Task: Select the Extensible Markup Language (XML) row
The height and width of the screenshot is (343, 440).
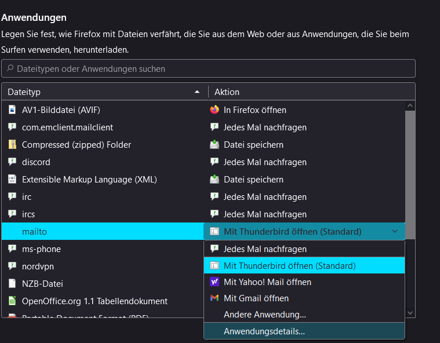Action: pyautogui.click(x=203, y=179)
